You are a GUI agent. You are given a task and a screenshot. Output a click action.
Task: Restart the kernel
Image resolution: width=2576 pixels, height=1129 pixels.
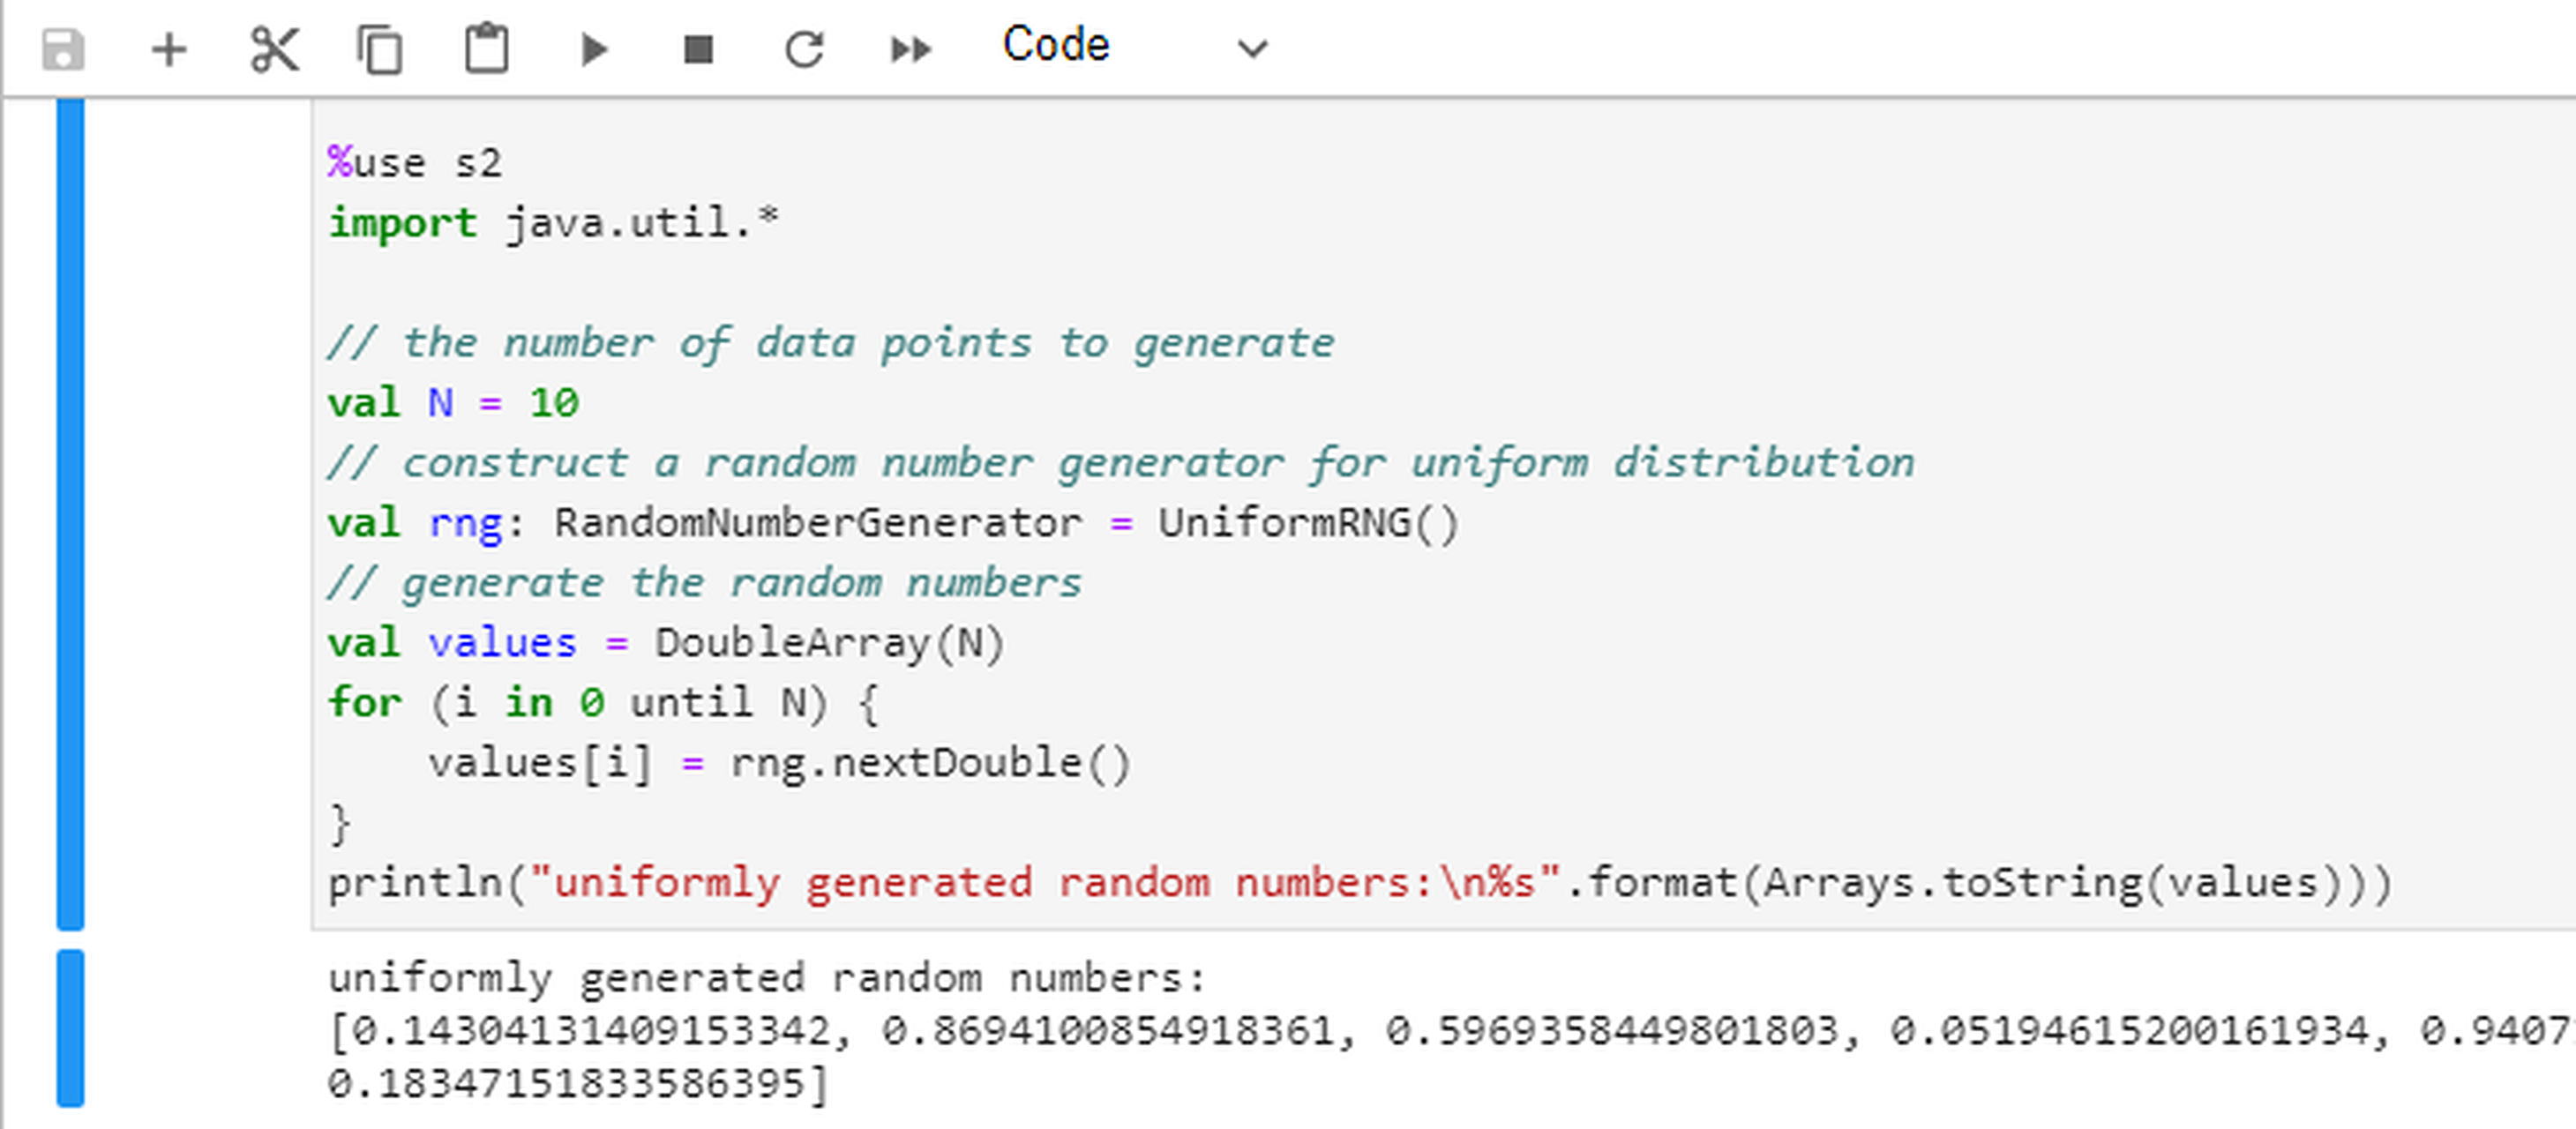pos(804,49)
